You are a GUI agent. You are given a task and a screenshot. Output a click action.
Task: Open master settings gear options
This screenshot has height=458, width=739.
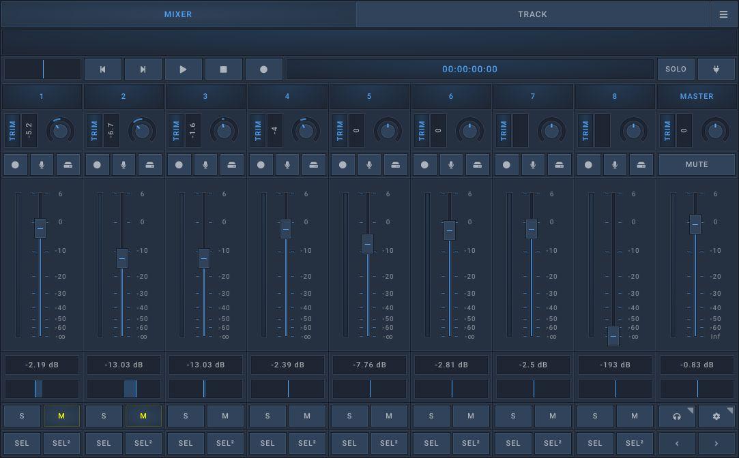point(716,416)
